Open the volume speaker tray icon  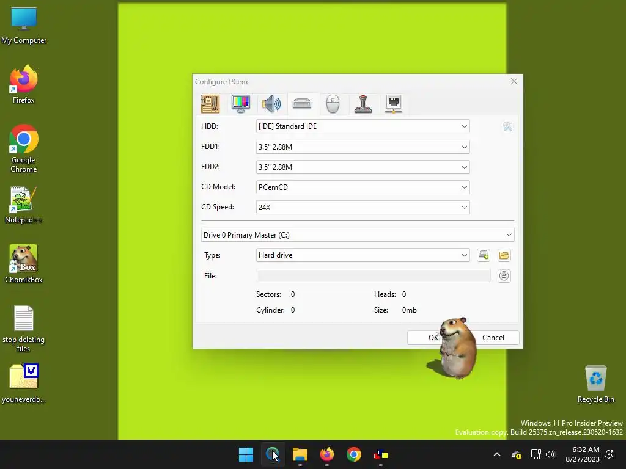point(551,454)
